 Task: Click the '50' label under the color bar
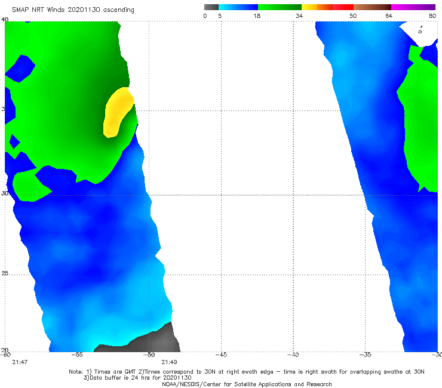point(353,16)
